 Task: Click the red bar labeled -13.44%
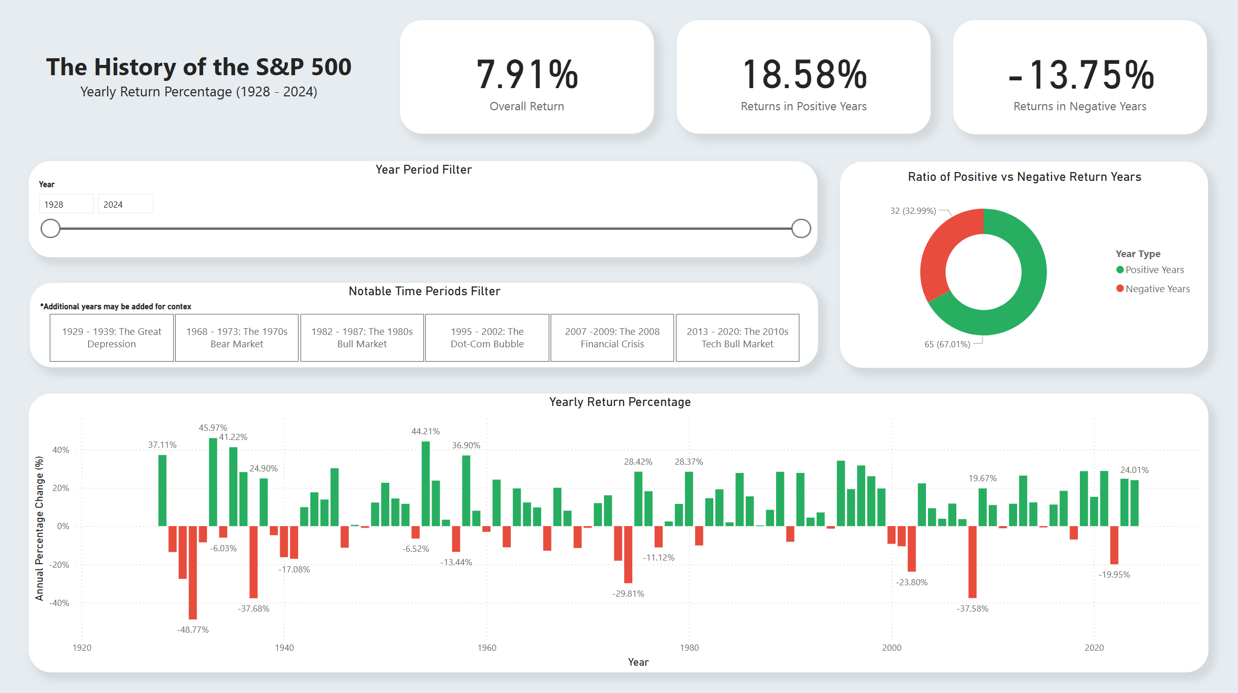tap(456, 539)
